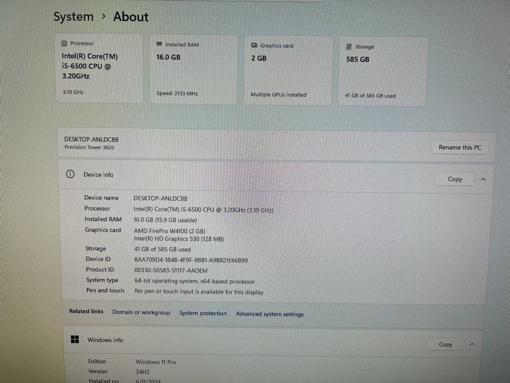Open the Storage summary card
Image resolution: width=510 pixels, height=383 pixels.
pos(382,72)
